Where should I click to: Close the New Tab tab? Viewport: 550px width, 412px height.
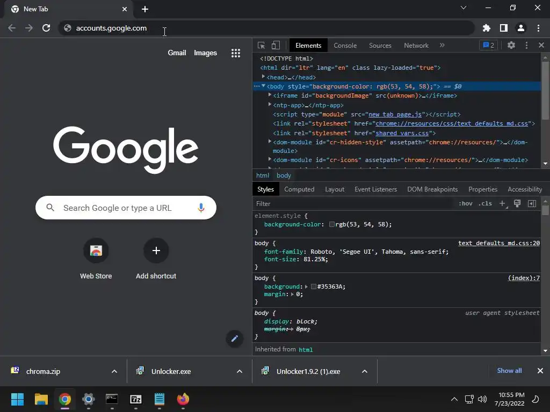pos(125,9)
